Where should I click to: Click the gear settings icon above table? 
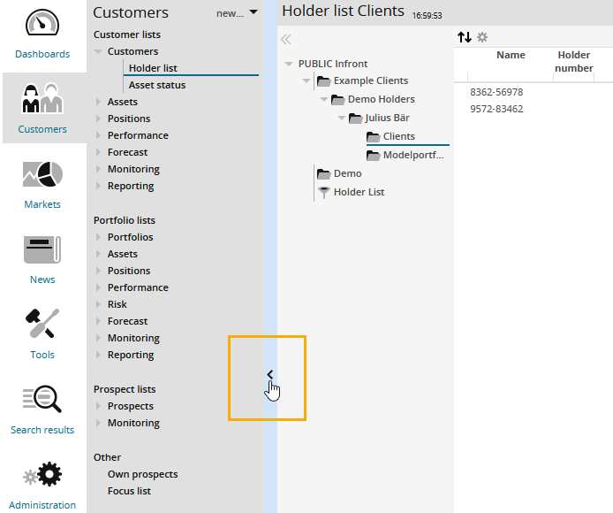482,37
